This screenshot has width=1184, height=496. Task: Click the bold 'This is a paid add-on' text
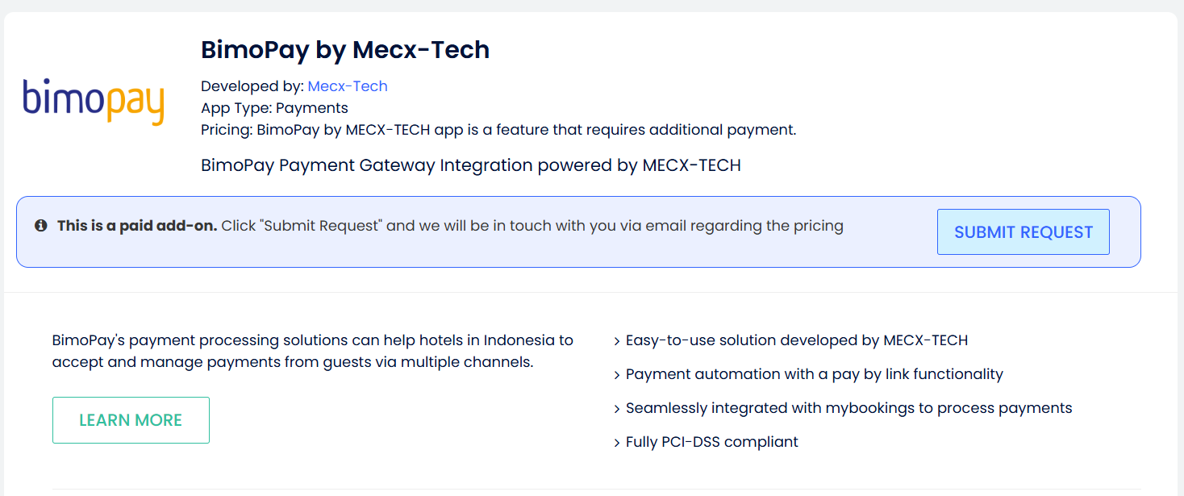coord(137,226)
